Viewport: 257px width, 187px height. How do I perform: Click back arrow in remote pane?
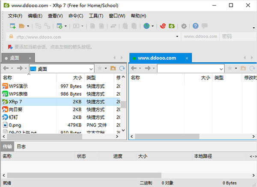[x=134, y=68]
